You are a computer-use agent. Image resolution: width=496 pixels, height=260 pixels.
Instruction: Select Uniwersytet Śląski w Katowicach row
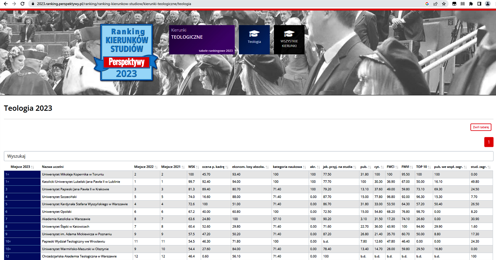[249, 226]
